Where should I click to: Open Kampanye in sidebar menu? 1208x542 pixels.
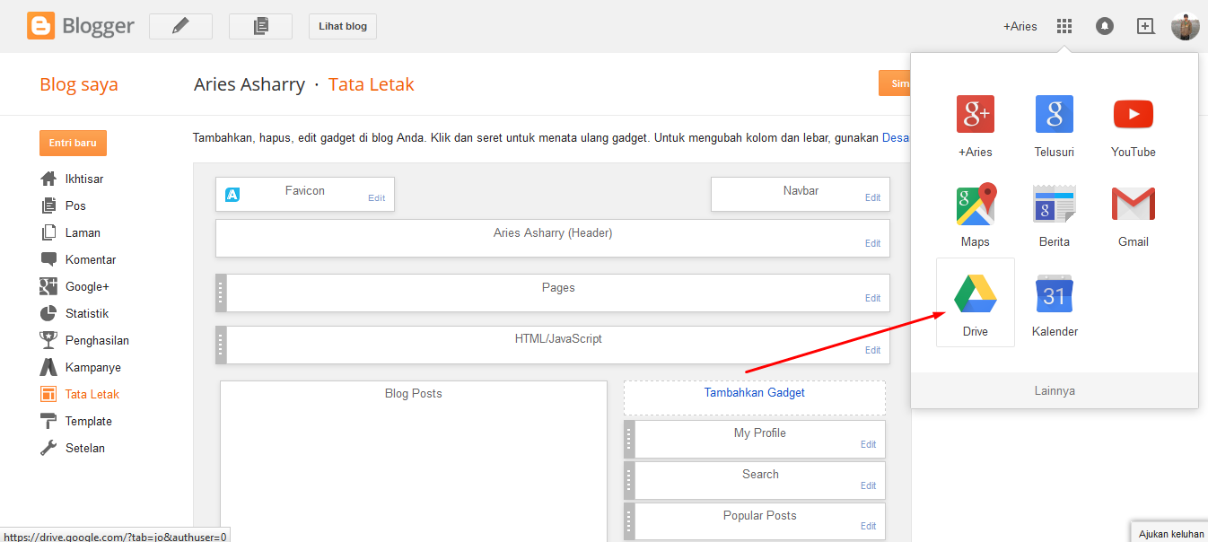pos(93,367)
